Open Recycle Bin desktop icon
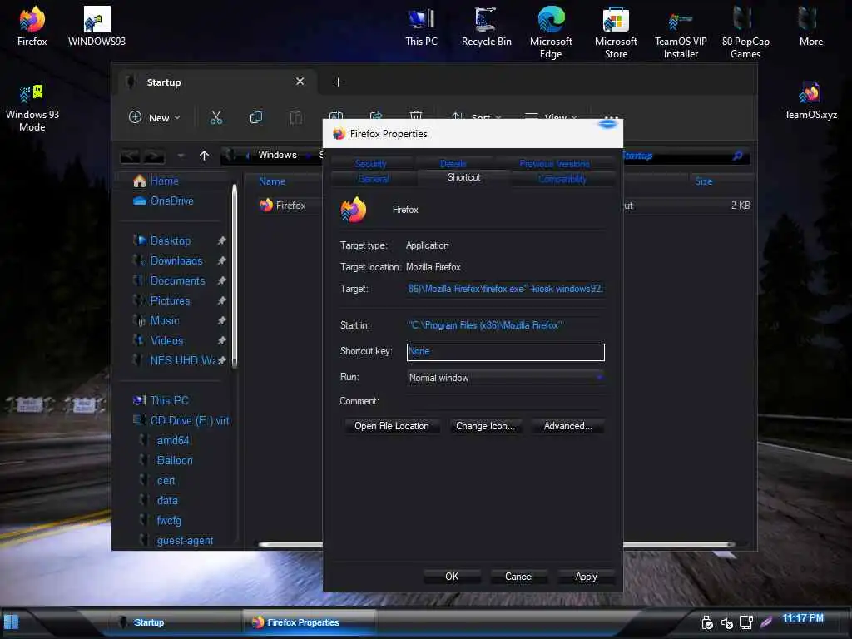 (486, 26)
